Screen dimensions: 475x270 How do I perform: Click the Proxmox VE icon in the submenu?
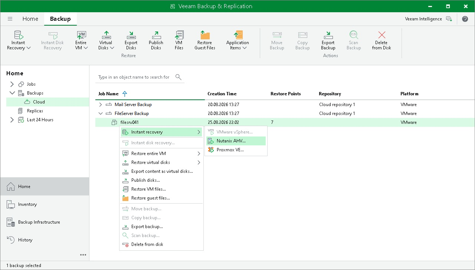[211, 150]
